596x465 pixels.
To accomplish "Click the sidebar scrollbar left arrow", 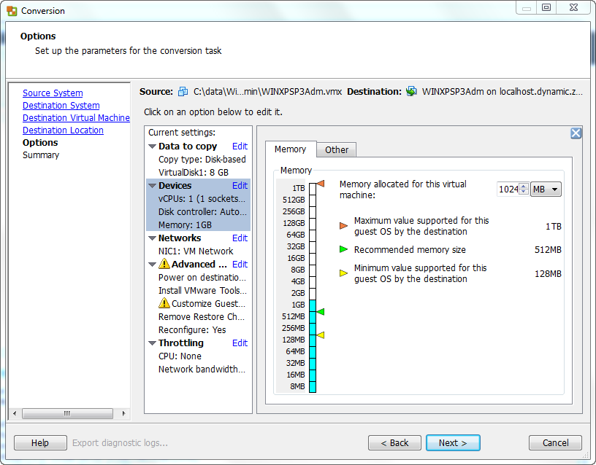I will coord(15,413).
